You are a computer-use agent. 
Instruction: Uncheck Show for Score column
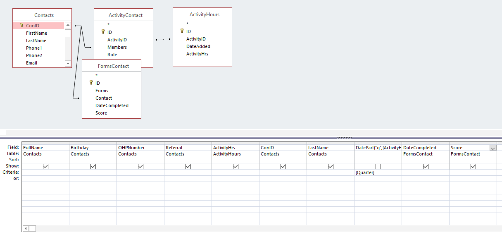473,166
